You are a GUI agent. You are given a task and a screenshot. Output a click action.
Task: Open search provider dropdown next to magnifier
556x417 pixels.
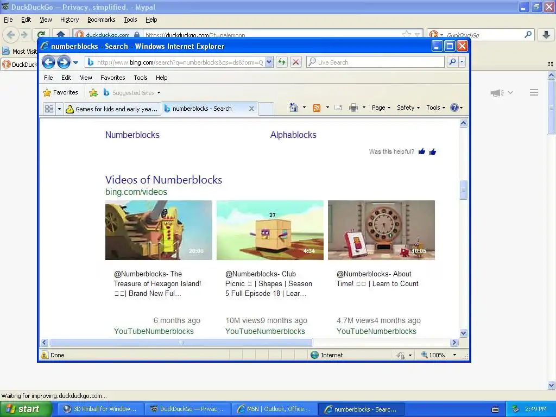pos(462,62)
